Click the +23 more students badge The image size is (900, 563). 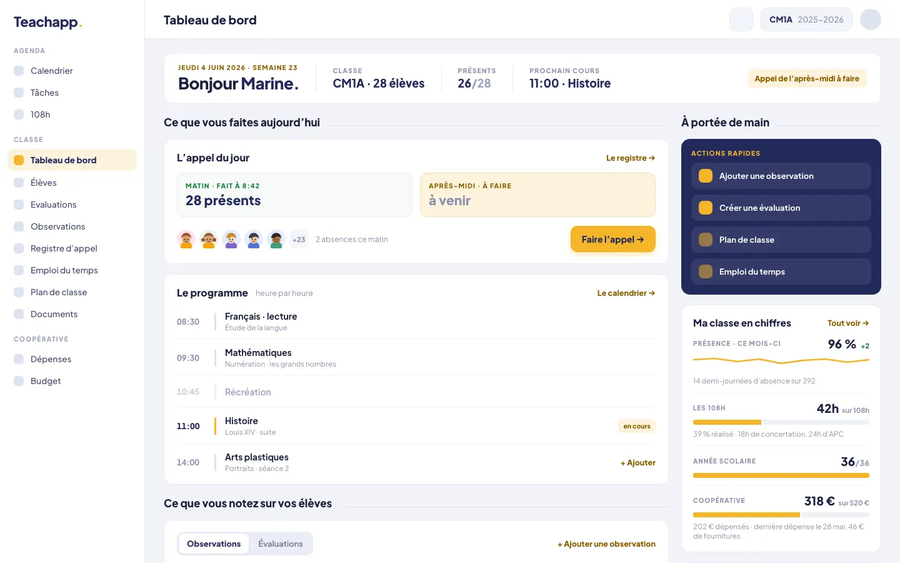[x=299, y=239]
